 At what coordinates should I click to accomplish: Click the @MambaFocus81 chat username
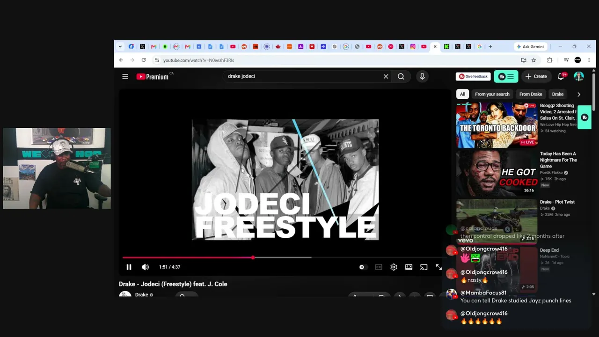(x=483, y=293)
